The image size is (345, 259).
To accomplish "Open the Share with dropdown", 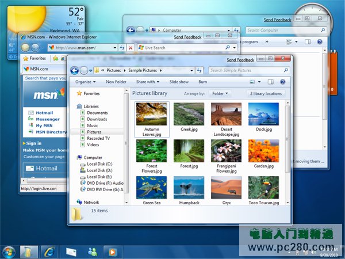I will (x=147, y=82).
